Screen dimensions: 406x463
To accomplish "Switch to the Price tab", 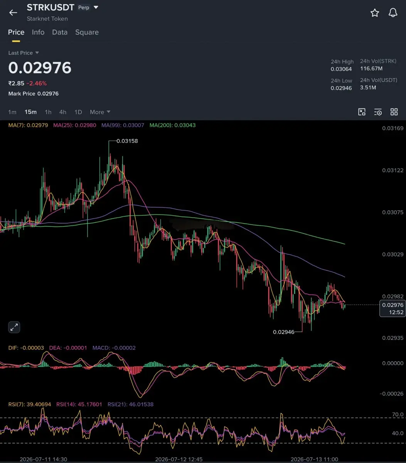I will pyautogui.click(x=16, y=32).
